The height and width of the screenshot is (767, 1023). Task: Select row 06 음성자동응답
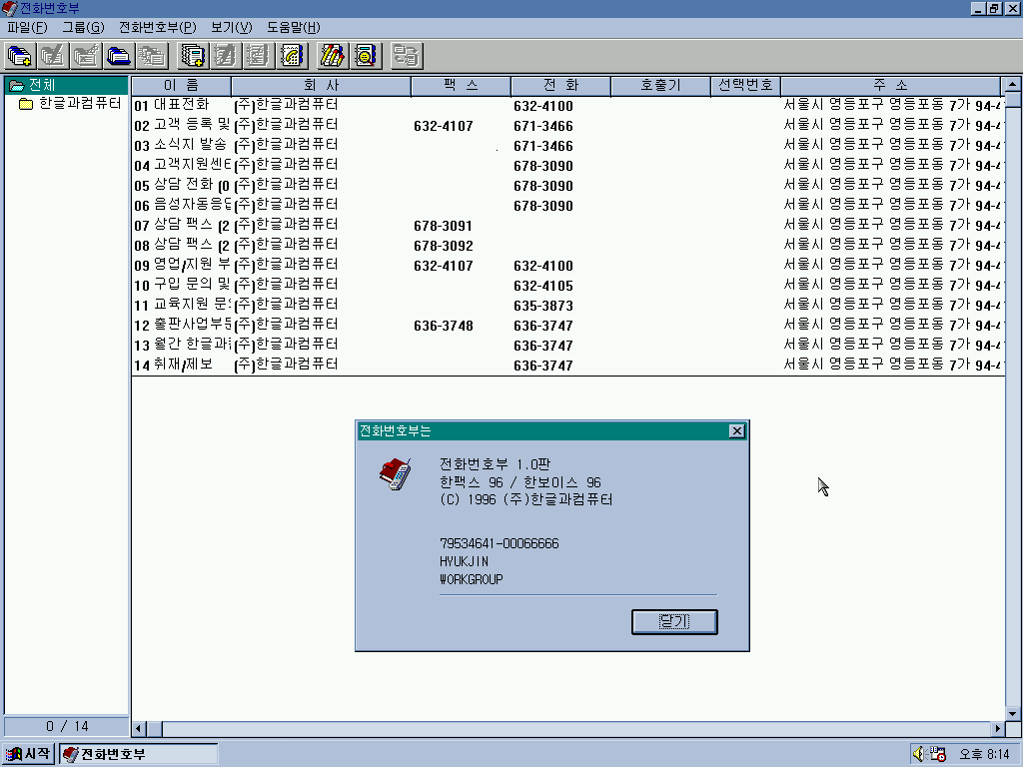[x=567, y=205]
